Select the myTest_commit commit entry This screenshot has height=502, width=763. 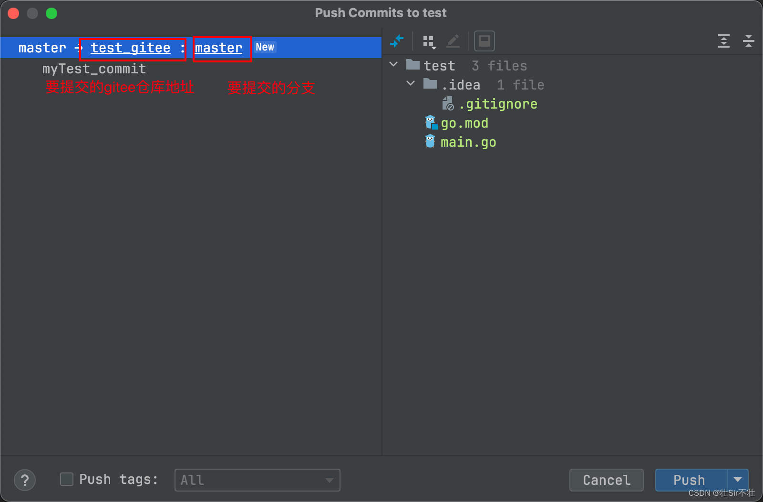(93, 69)
